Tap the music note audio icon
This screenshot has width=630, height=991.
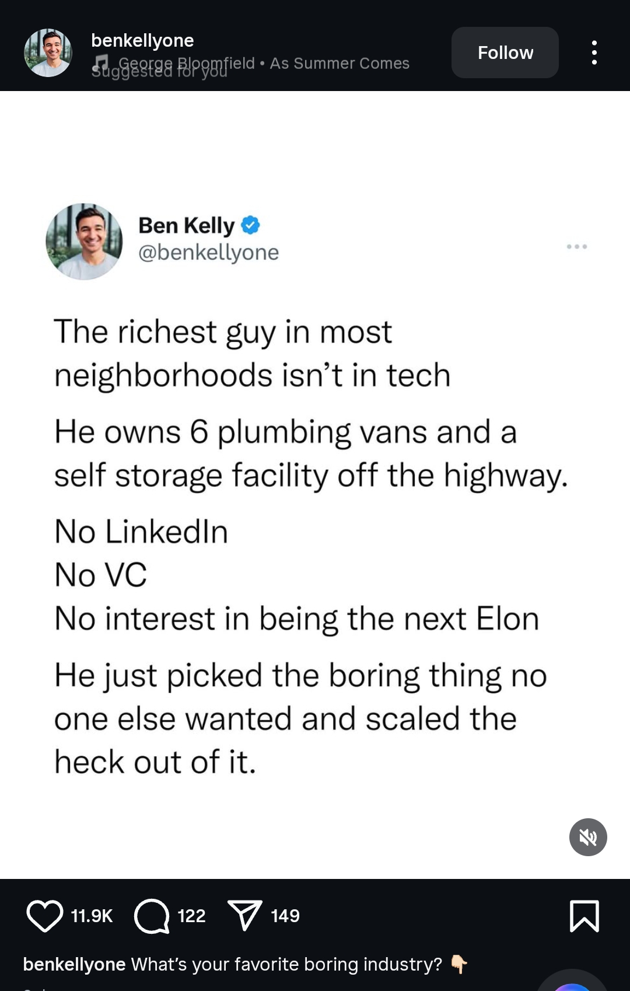click(x=101, y=61)
